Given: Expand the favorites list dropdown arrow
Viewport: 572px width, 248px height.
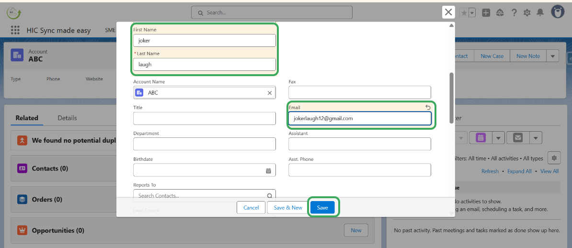Looking at the screenshot, I should point(472,13).
